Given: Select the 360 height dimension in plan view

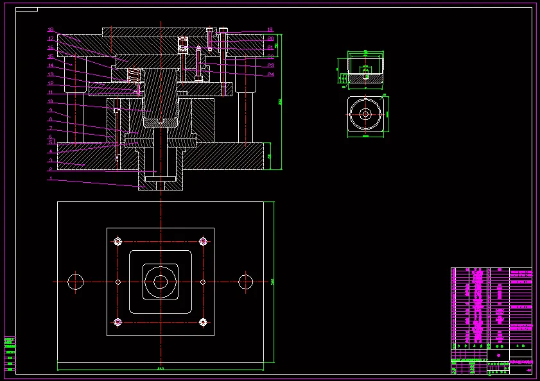Looking at the screenshot, I should pyautogui.click(x=272, y=282).
